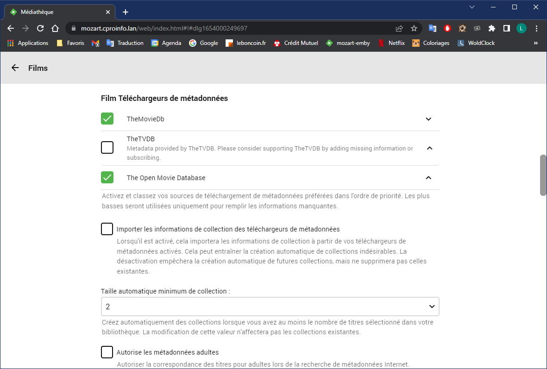This screenshot has width=547, height=369.
Task: Open the browser home page icon
Action: pyautogui.click(x=55, y=28)
